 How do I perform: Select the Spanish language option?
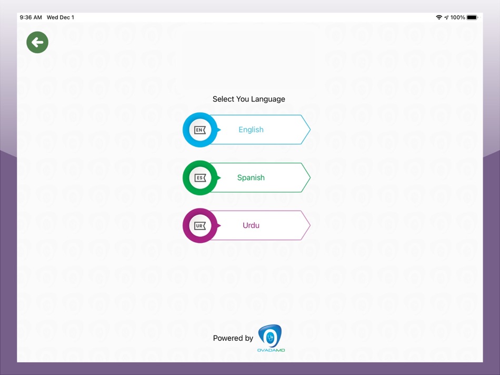246,177
